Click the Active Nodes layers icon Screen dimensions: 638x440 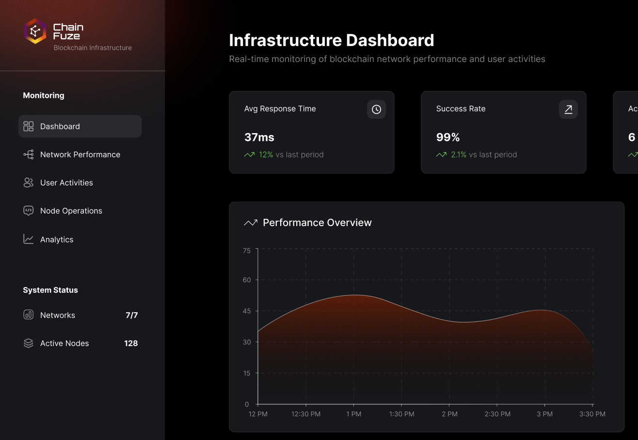[x=29, y=343]
